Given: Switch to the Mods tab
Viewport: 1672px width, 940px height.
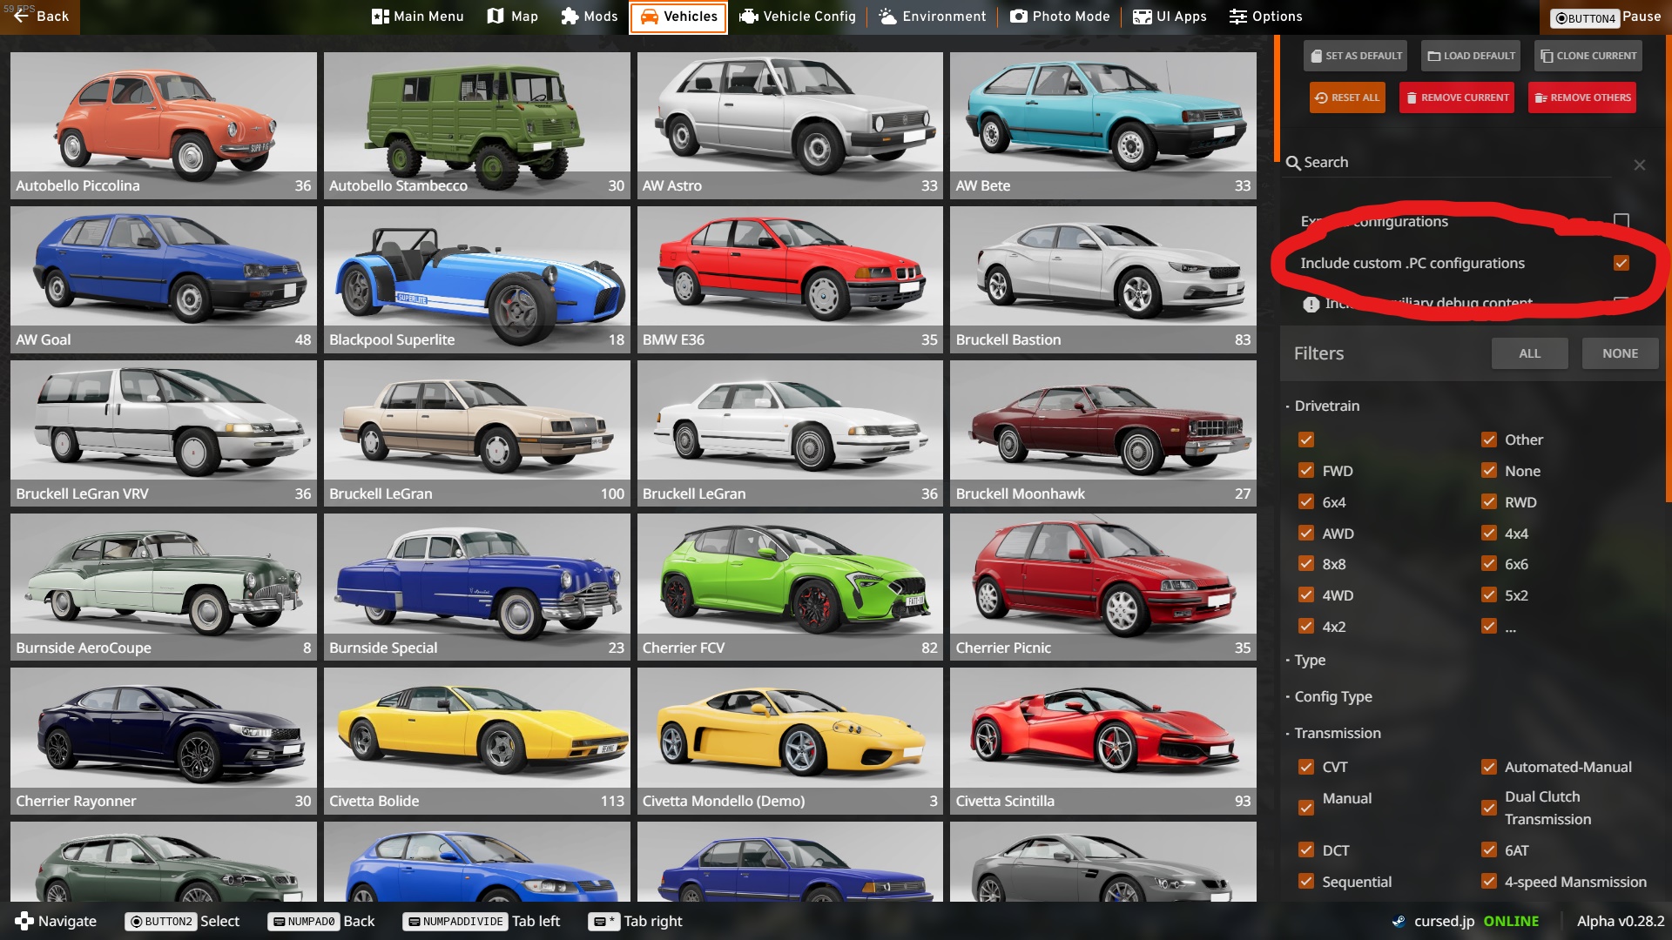Looking at the screenshot, I should click(590, 17).
